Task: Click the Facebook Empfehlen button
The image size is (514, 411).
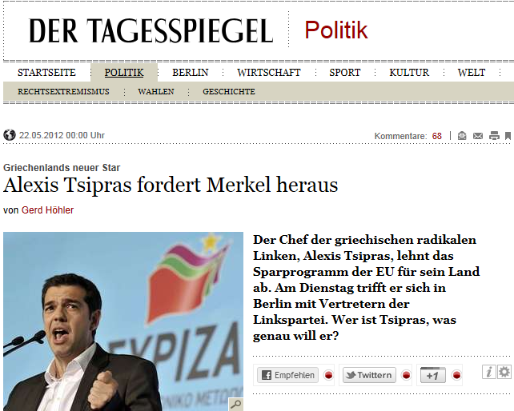Action: click(287, 375)
